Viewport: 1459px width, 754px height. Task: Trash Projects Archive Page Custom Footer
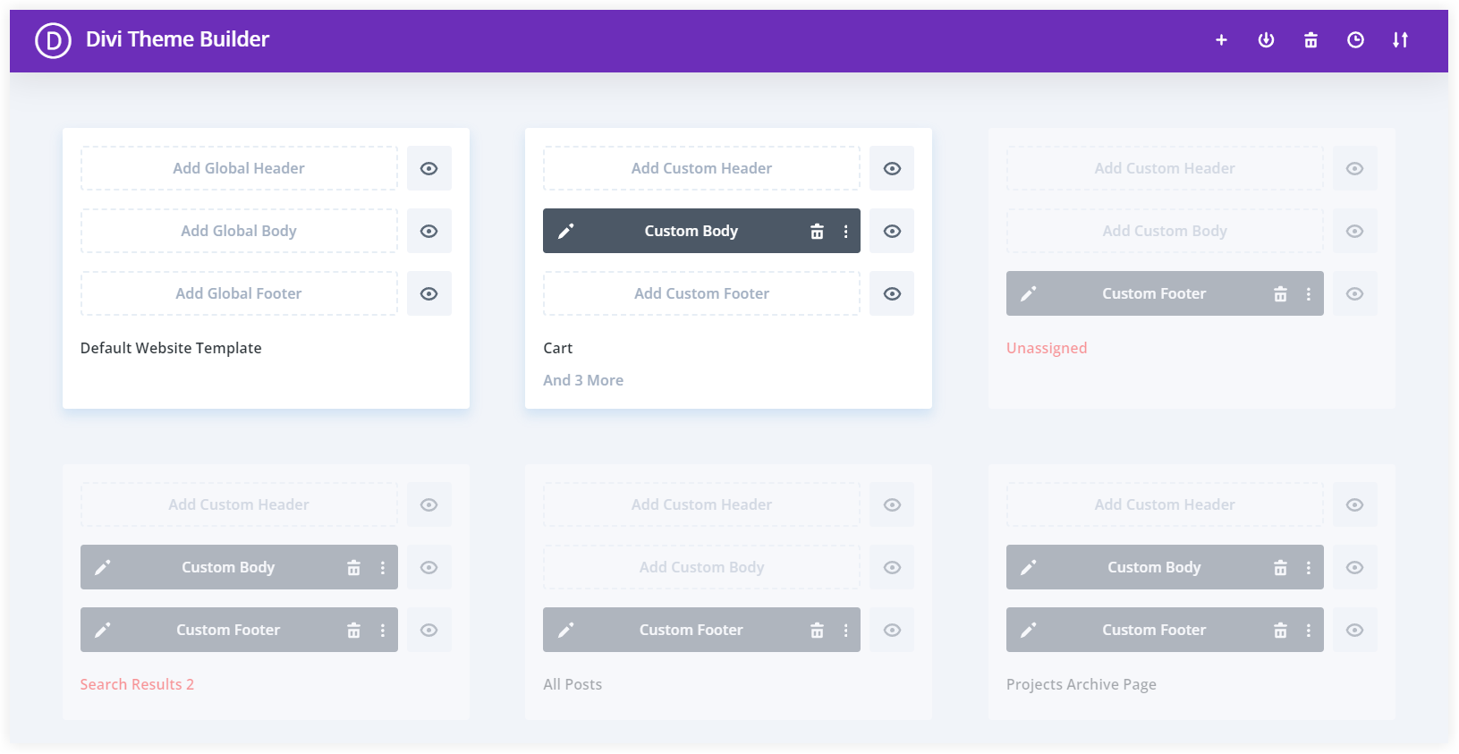(x=1280, y=631)
